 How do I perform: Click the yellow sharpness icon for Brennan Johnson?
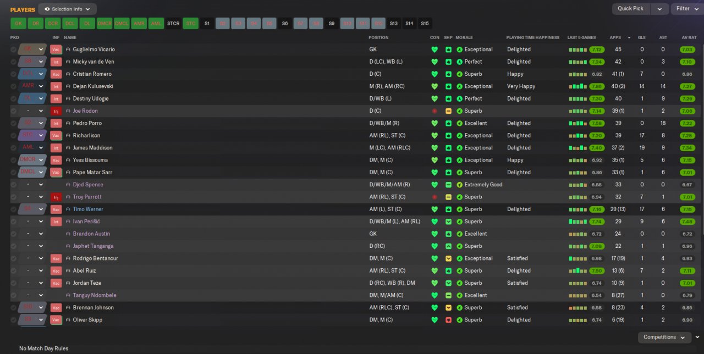coord(448,308)
